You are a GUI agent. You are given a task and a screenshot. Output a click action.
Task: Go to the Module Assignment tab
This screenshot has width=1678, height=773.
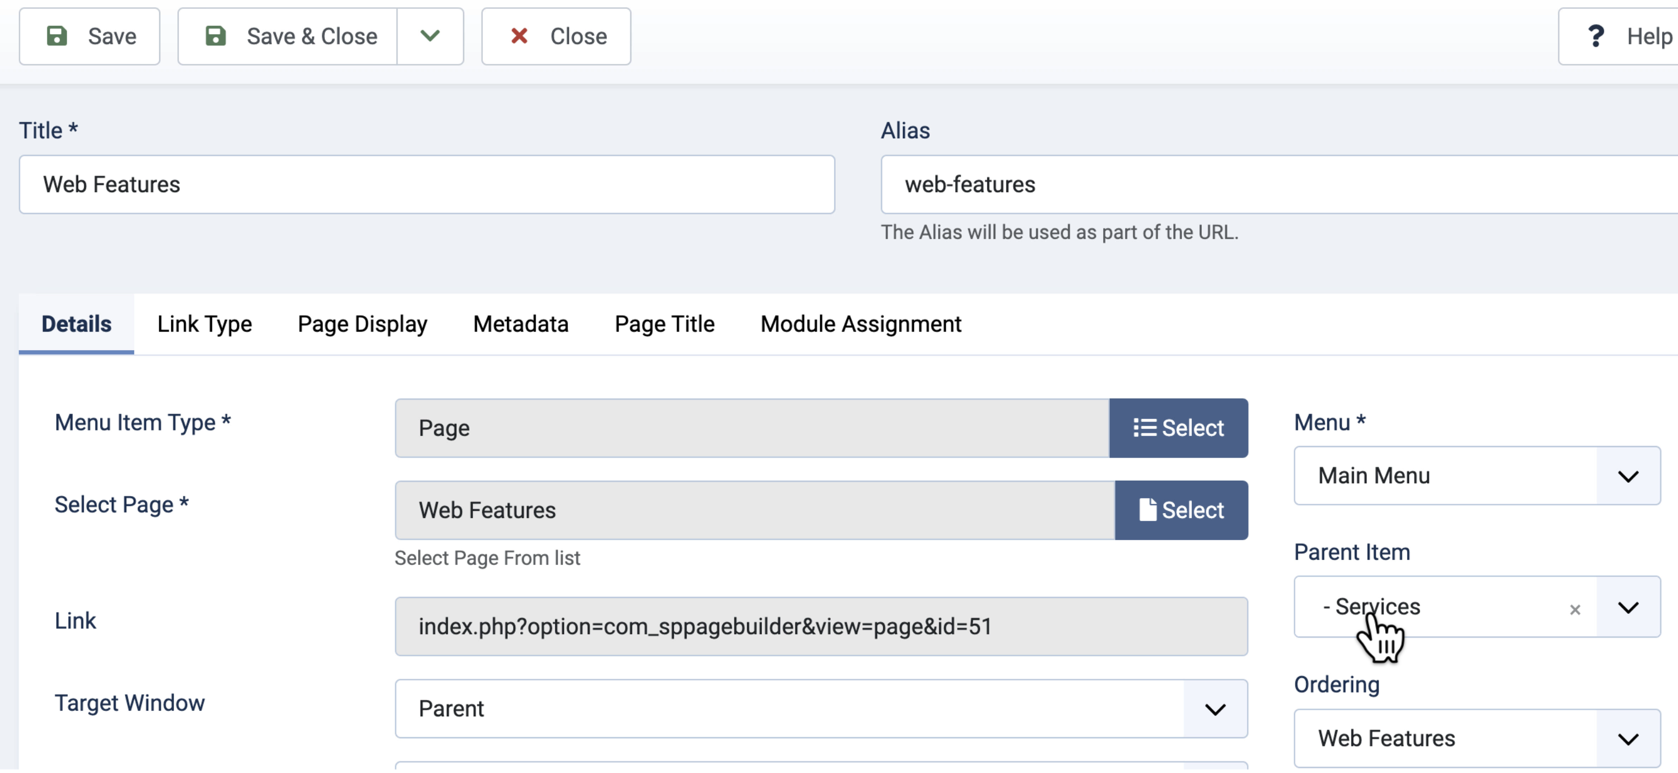click(860, 324)
